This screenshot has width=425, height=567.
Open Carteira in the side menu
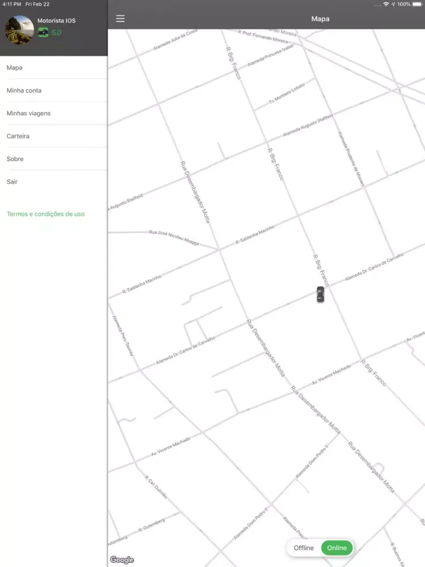coord(53,136)
